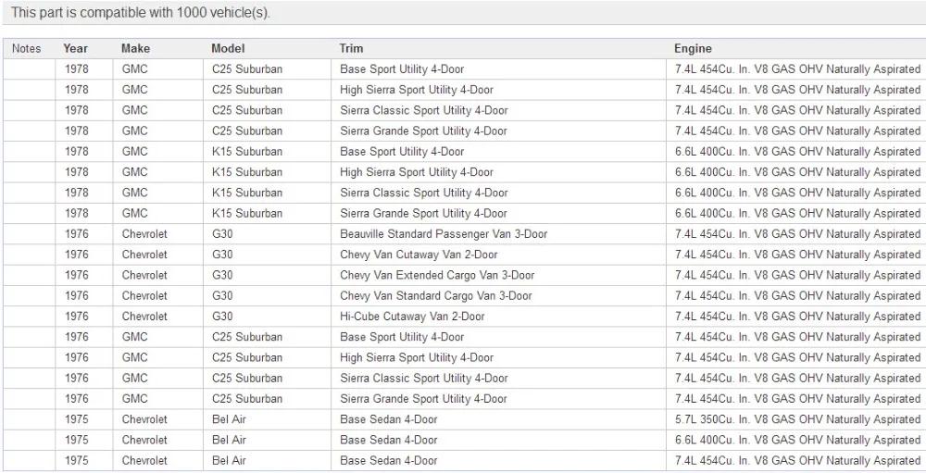The width and height of the screenshot is (926, 473).
Task: Click the '5.7L 350Cu. In.' engine cell
Action: tap(796, 419)
